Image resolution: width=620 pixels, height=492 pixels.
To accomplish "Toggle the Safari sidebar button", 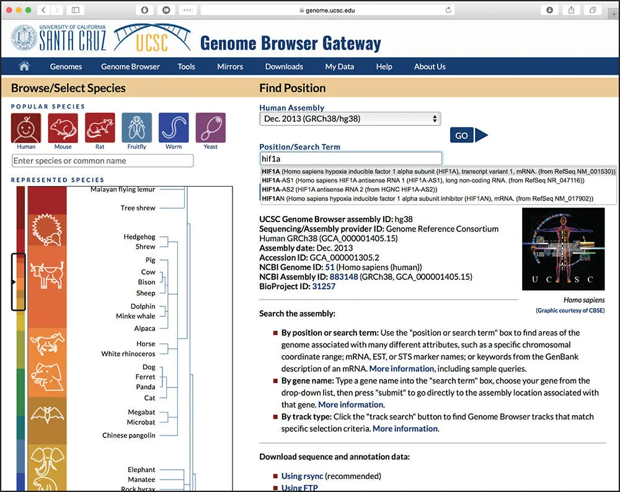I will click(76, 10).
